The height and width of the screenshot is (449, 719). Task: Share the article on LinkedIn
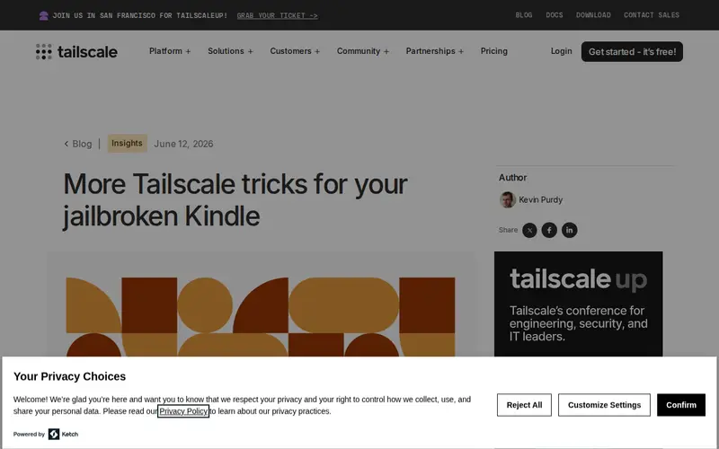click(570, 230)
